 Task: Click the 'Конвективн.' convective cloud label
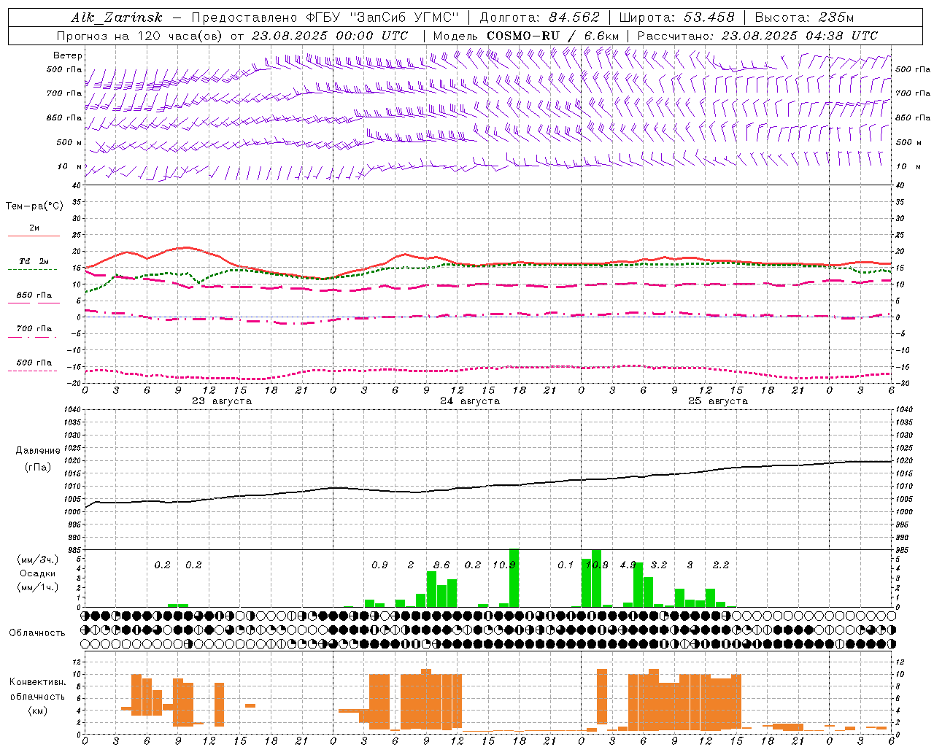[38, 682]
